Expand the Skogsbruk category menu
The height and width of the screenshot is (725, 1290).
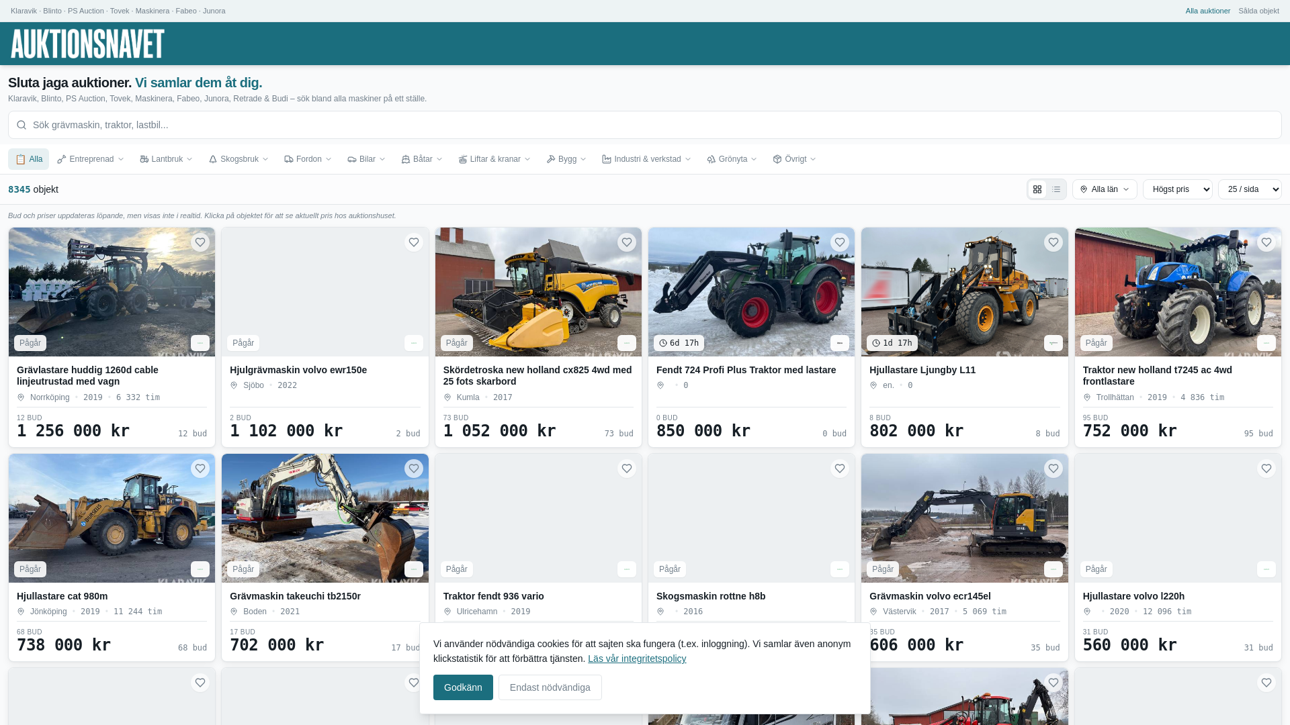(x=239, y=159)
